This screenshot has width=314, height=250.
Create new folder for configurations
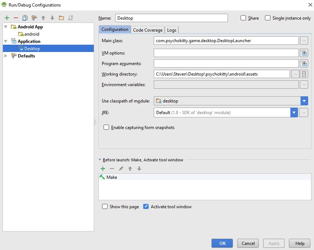click(61, 18)
